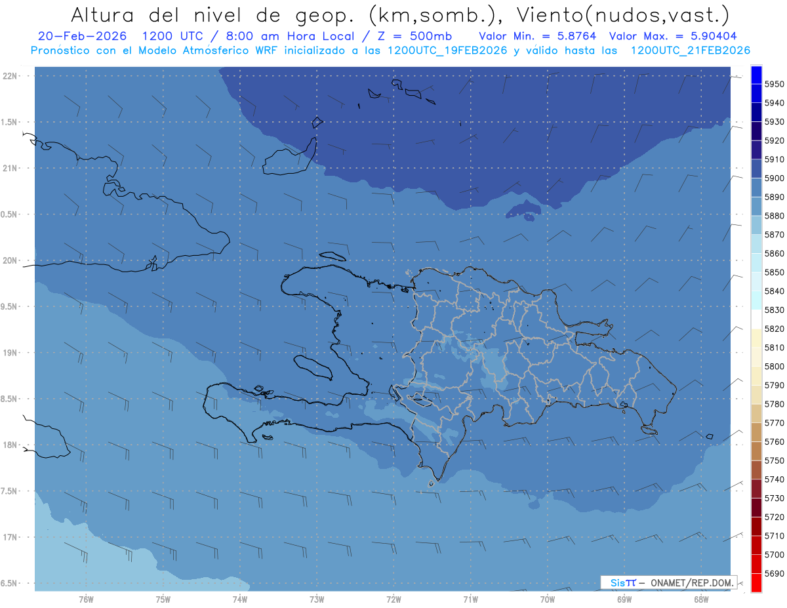Click the '20N' latitude label
The image size is (787, 608).
click(11, 261)
